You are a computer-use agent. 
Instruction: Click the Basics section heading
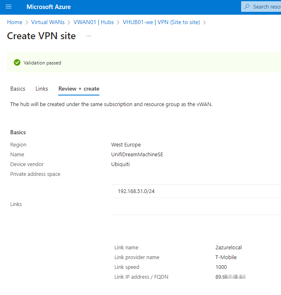[18, 132]
